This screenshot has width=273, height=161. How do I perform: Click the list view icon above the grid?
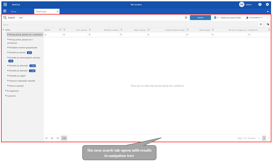tap(261, 24)
